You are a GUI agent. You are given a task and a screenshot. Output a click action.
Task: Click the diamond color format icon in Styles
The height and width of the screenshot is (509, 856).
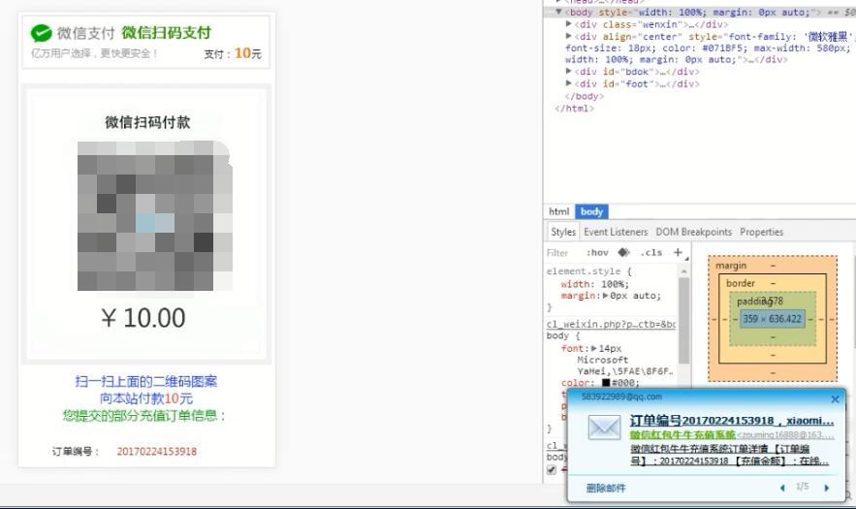[623, 252]
